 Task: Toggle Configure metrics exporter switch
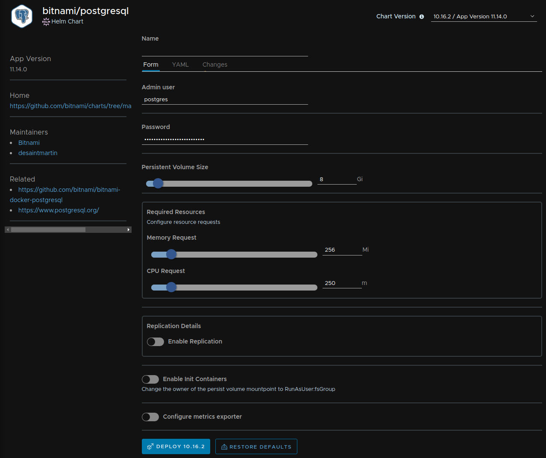pos(150,417)
